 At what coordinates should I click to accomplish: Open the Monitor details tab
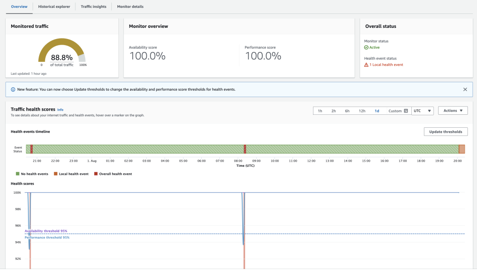[x=130, y=7]
